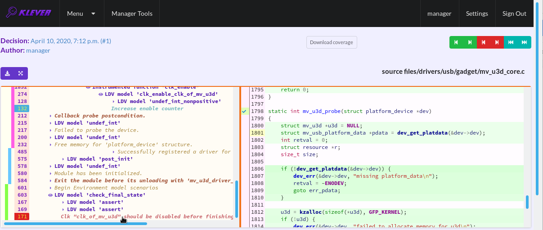Image resolution: width=543 pixels, height=230 pixels.
Task: Expand LDV model 'assert' on line 167
Action: tap(63, 202)
